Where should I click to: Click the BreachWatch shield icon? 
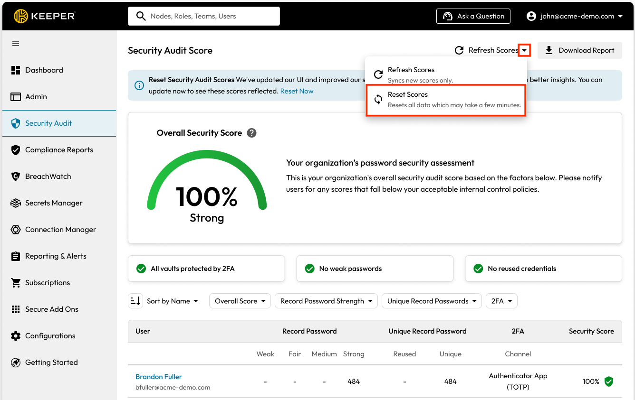[16, 177]
